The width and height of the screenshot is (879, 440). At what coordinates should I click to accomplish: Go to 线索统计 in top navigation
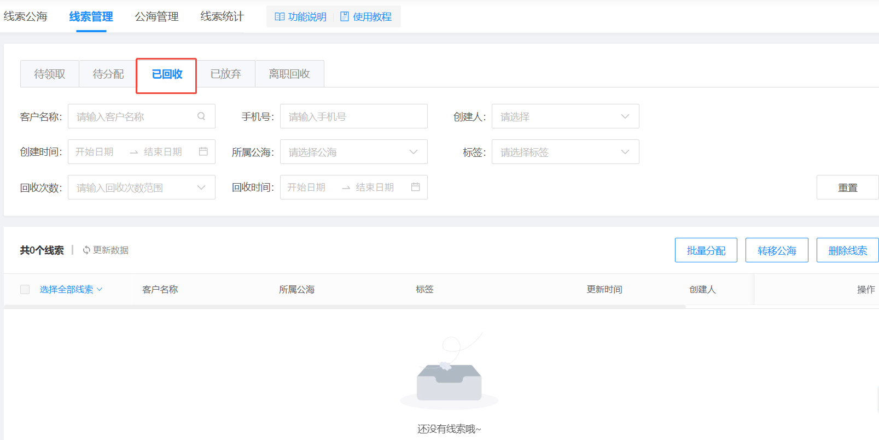tap(222, 17)
